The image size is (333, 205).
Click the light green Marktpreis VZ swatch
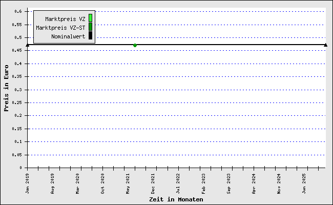pyautogui.click(x=90, y=18)
